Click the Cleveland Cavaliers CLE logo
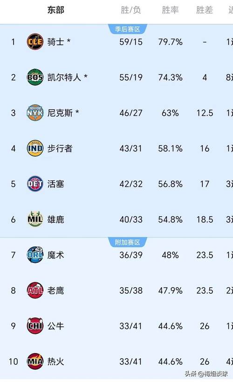The image size is (233, 382). pos(35,42)
